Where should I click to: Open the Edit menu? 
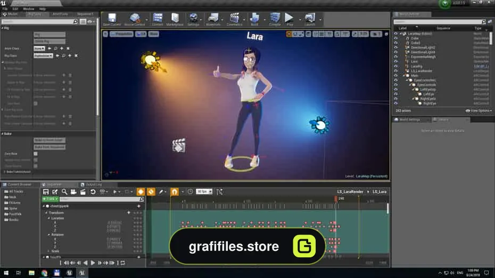(15, 9)
